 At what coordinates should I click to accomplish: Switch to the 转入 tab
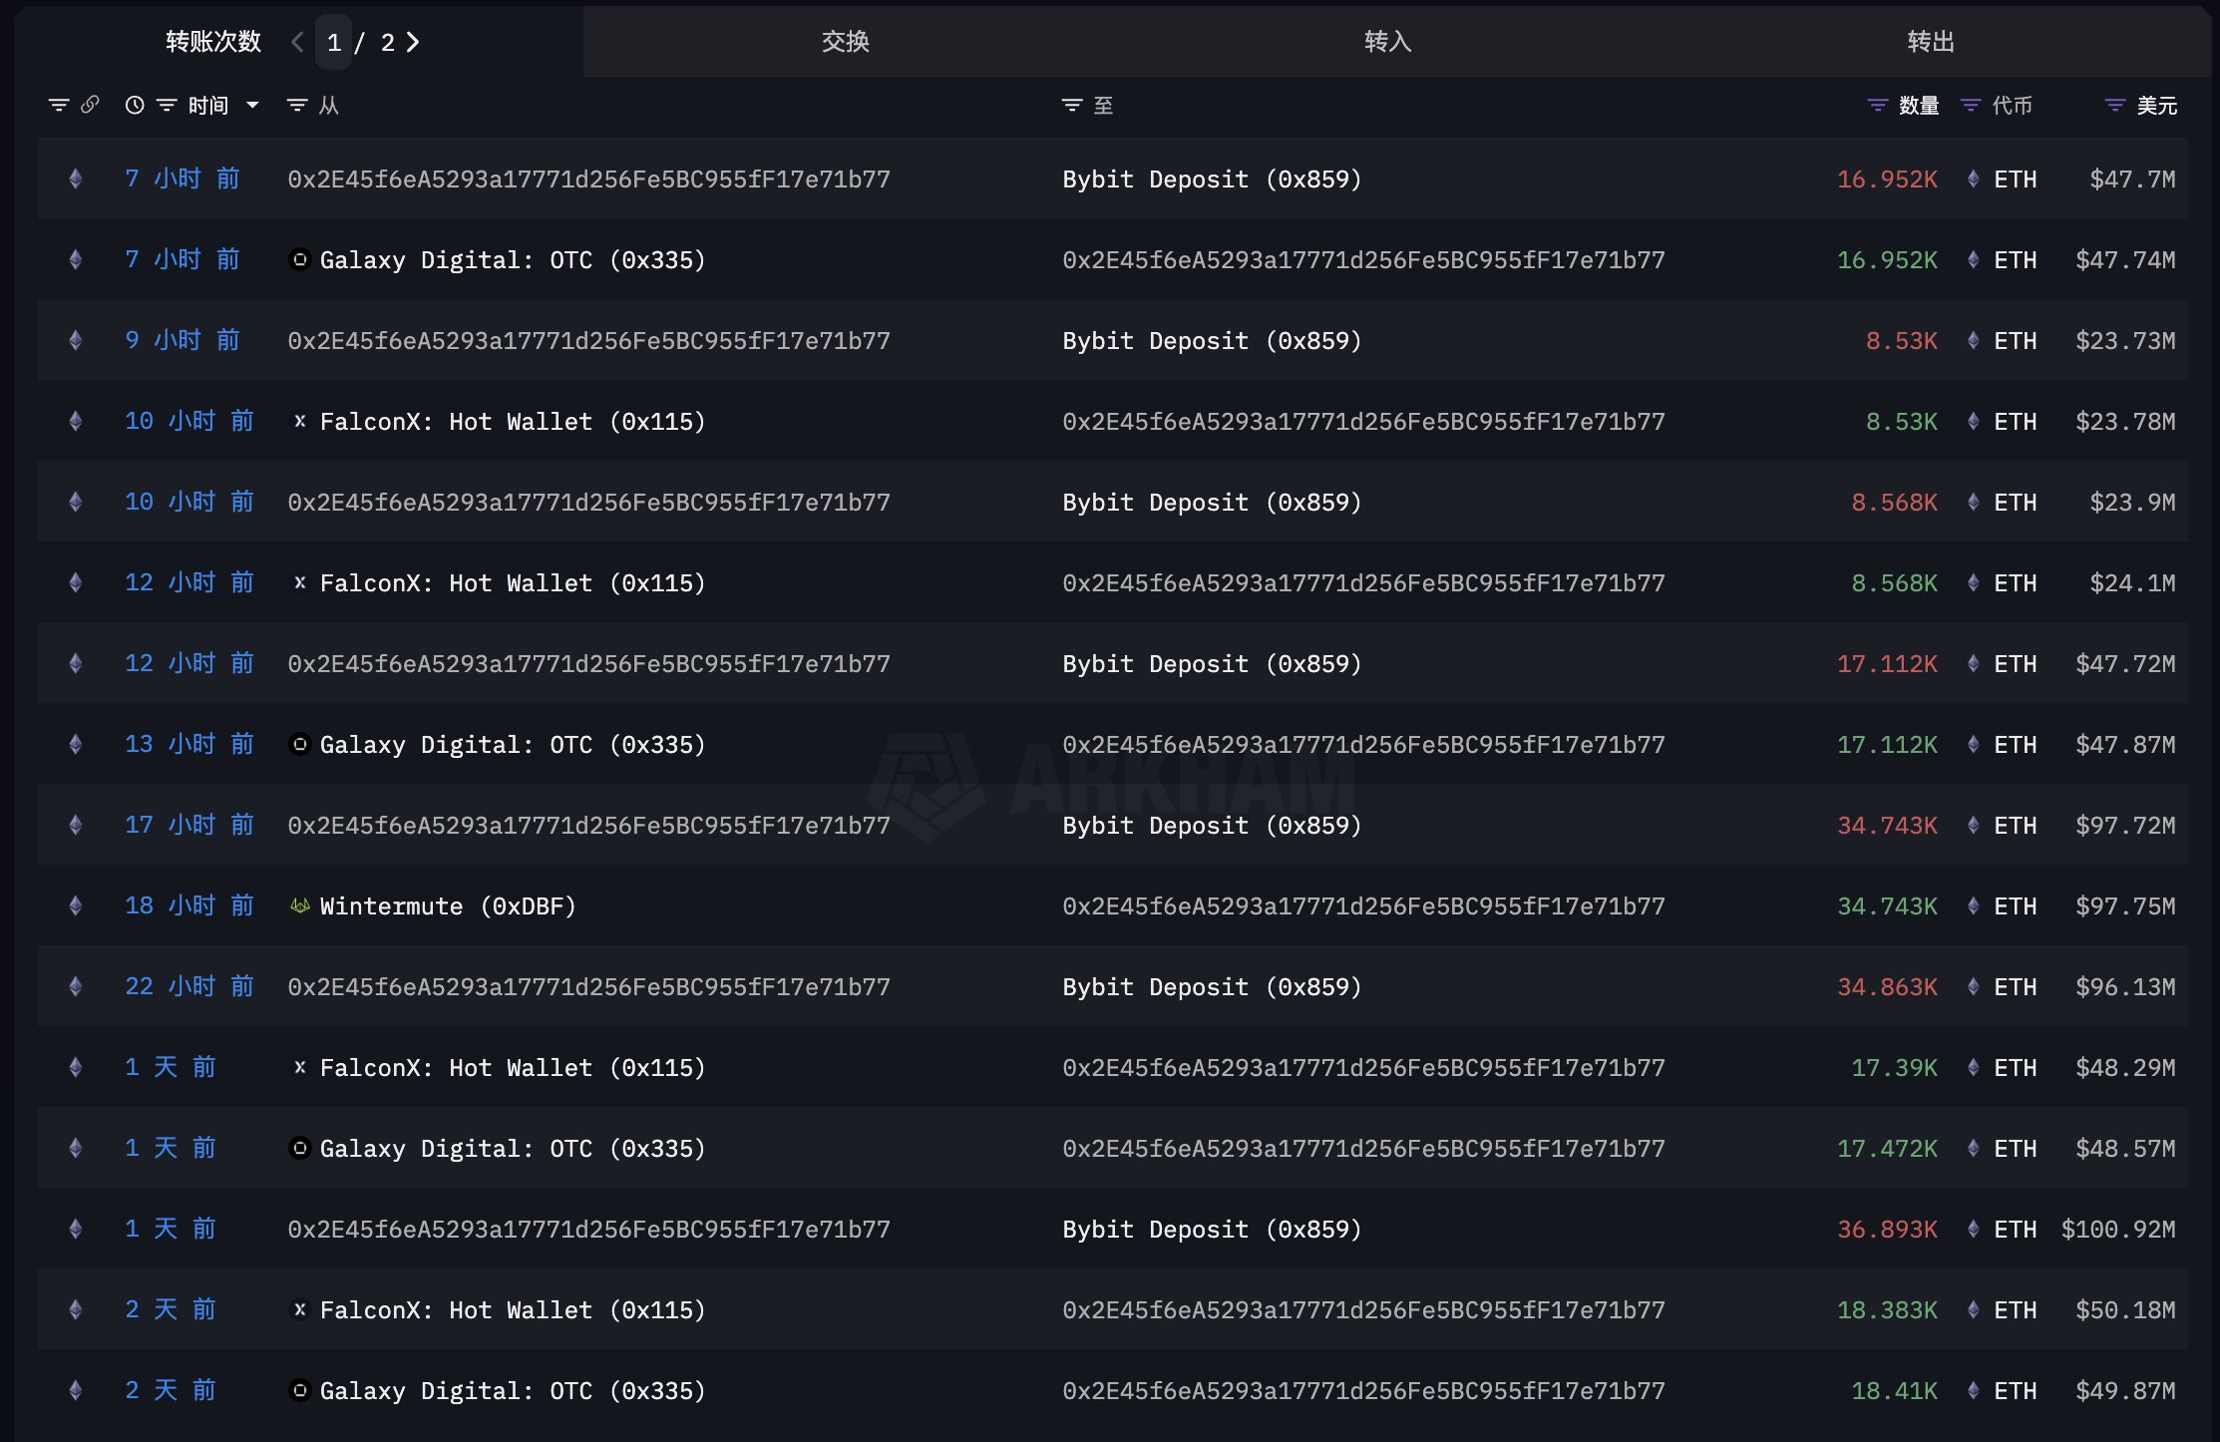coord(1387,42)
